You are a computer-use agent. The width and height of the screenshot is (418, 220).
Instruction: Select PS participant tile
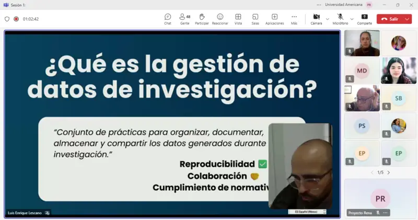click(x=362, y=125)
